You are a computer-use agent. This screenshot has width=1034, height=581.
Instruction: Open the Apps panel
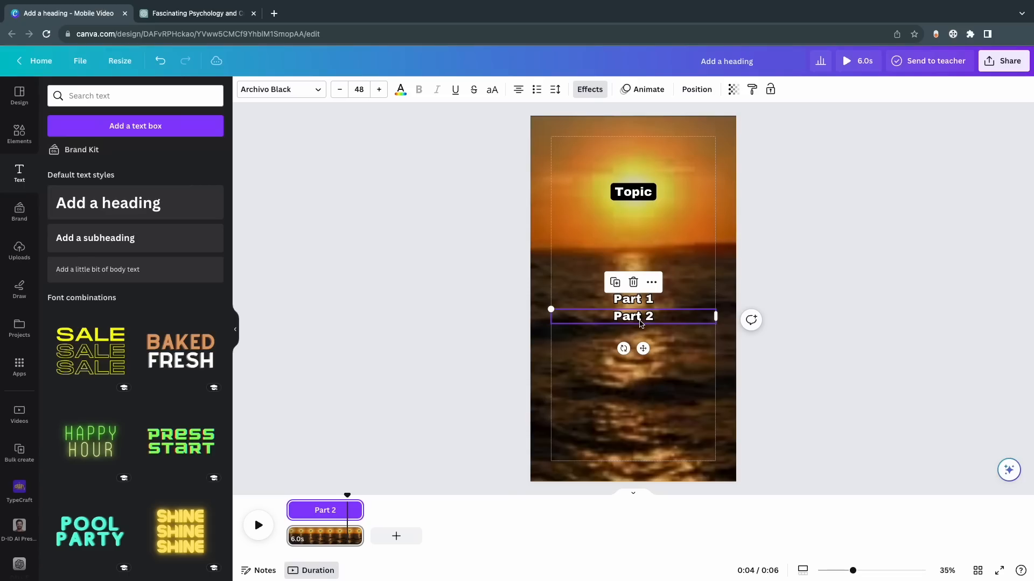click(x=19, y=366)
